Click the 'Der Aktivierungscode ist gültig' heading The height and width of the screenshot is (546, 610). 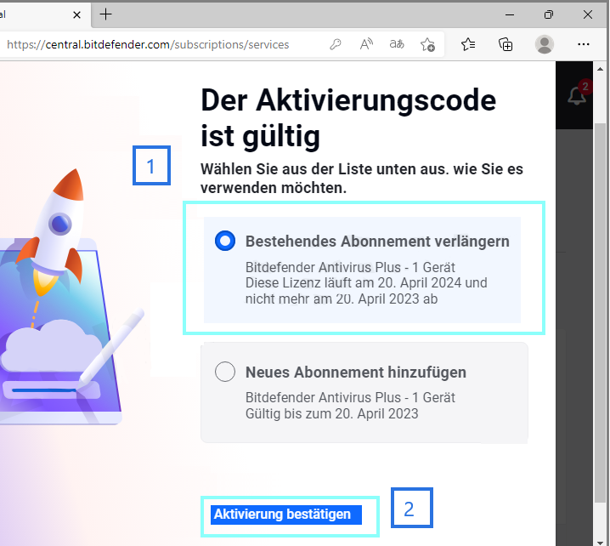pyautogui.click(x=348, y=118)
